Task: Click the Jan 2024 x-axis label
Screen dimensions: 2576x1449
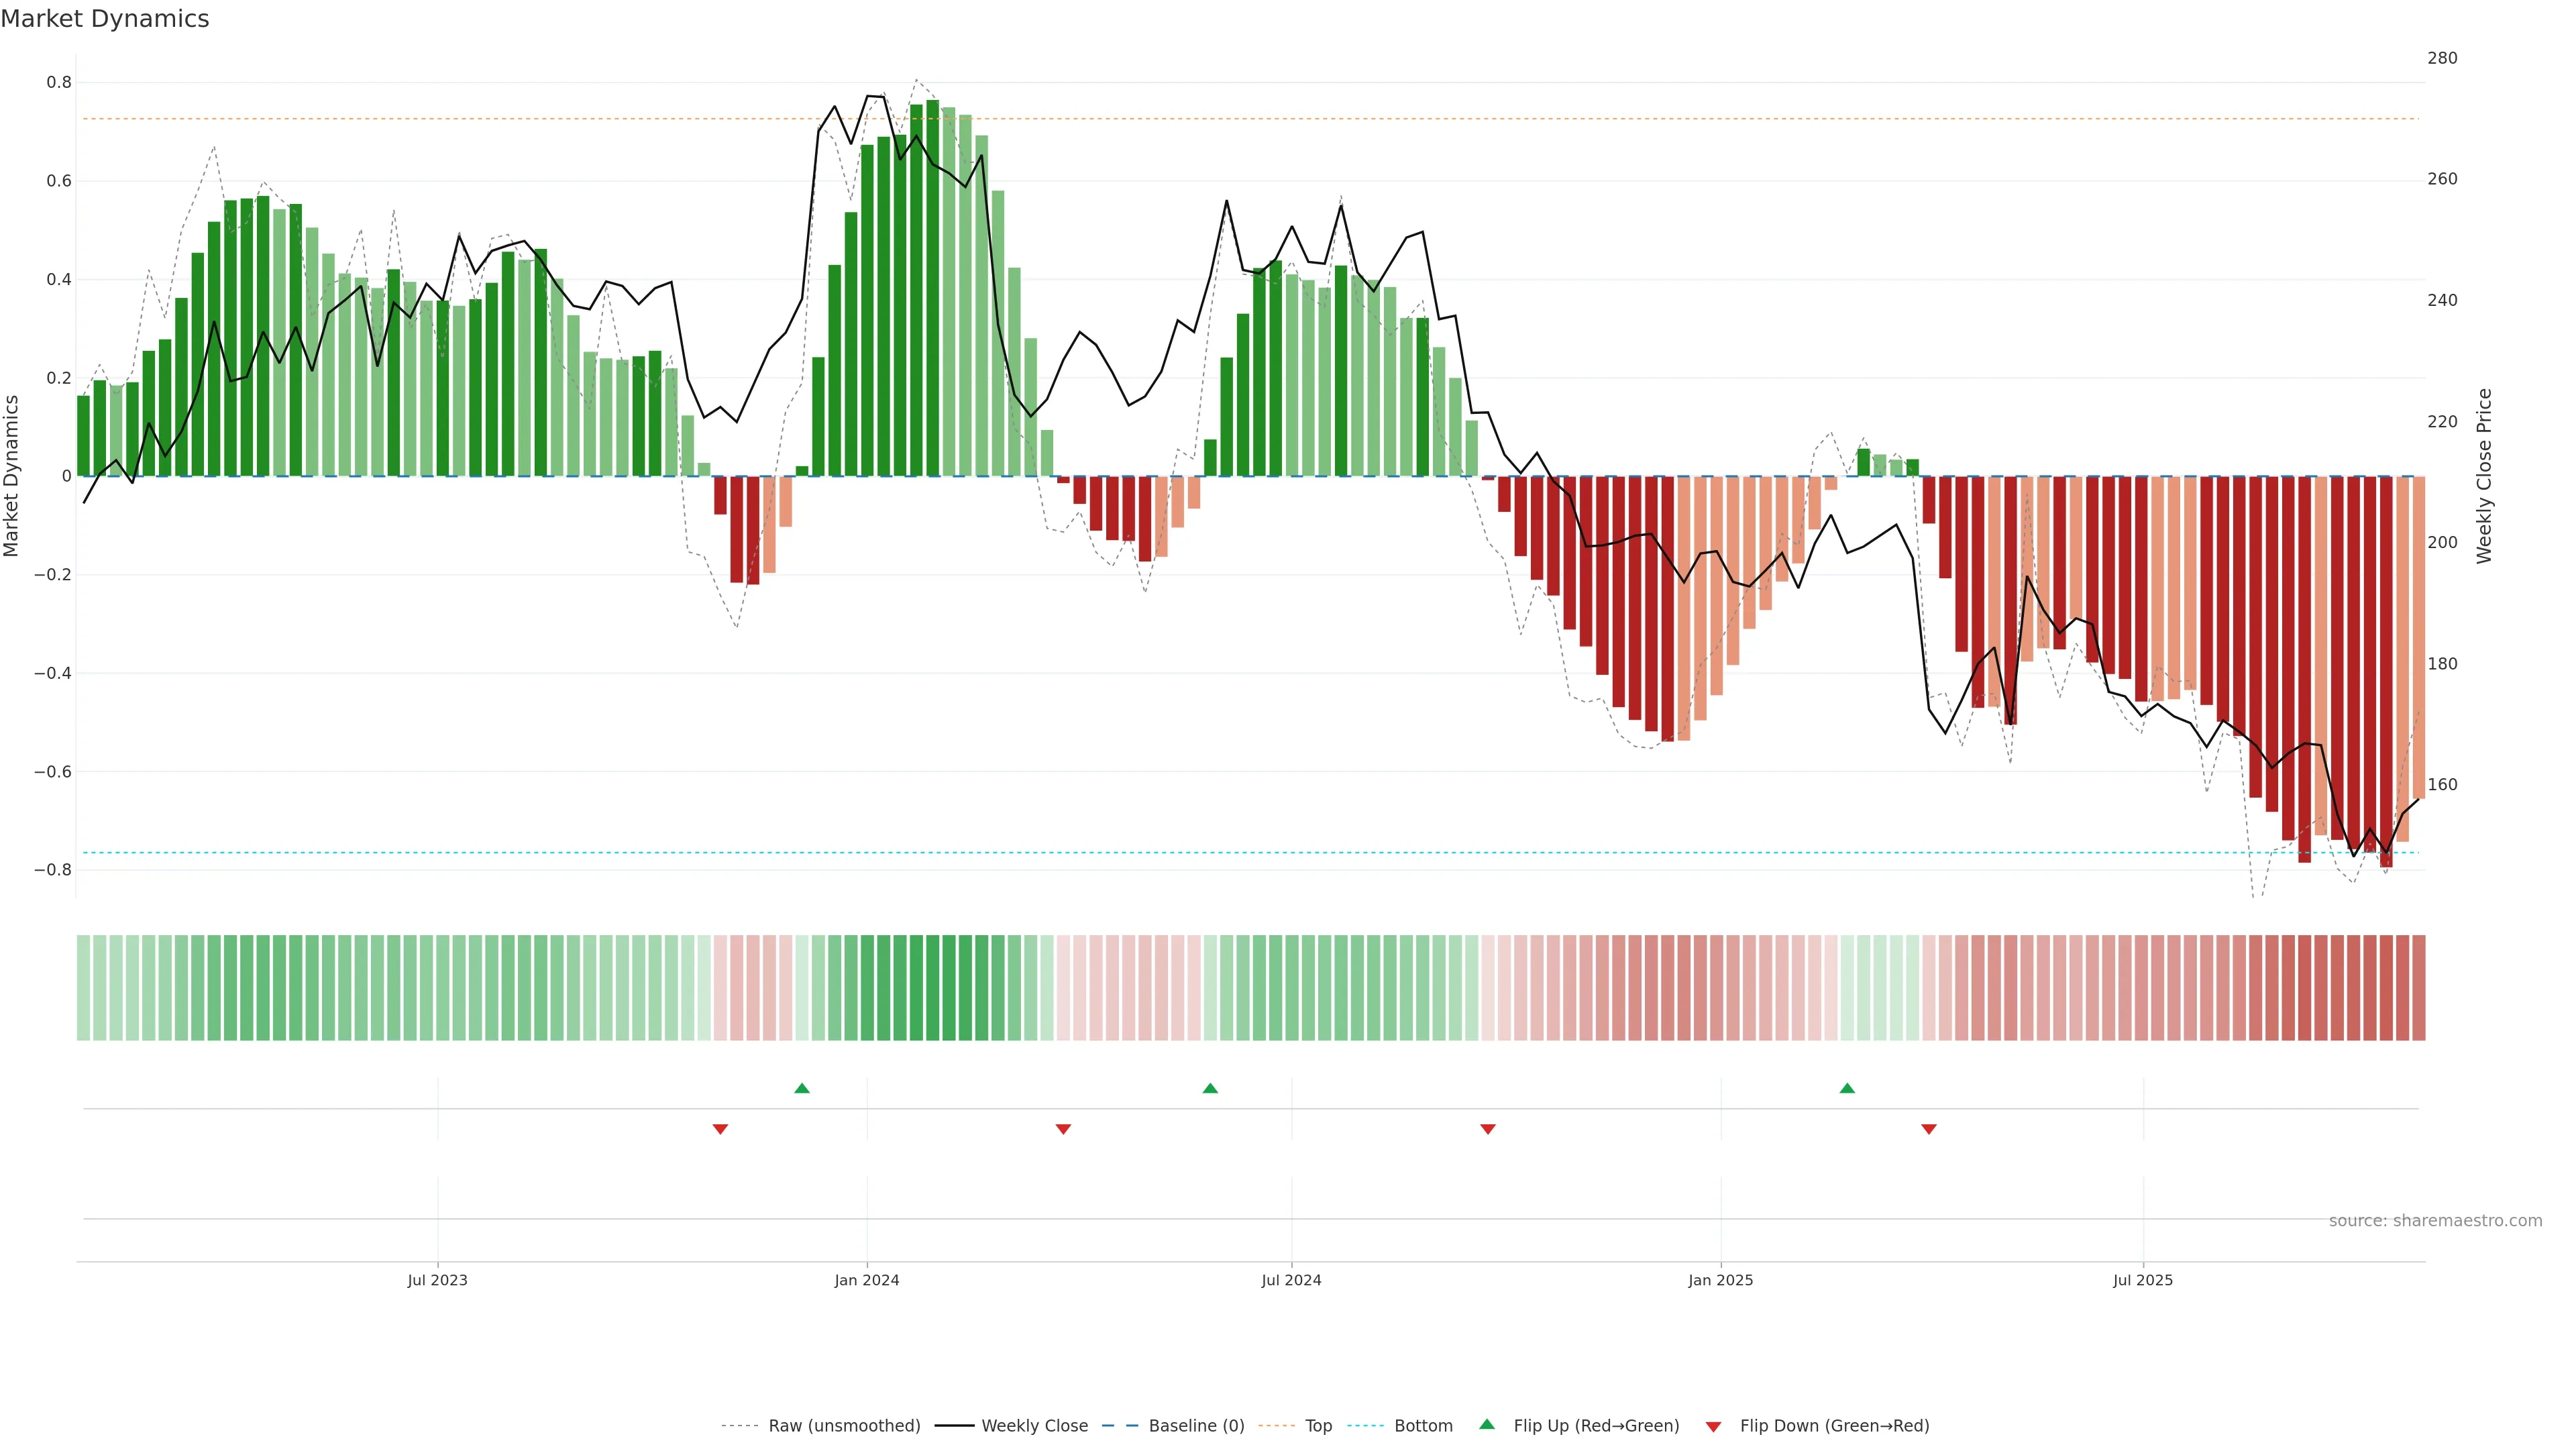Action: click(x=867, y=1280)
